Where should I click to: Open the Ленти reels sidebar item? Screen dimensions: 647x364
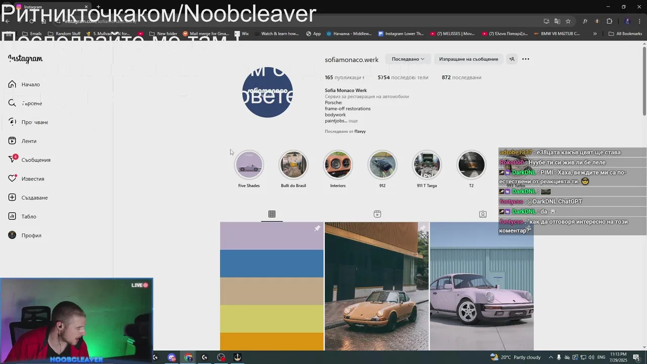23,141
